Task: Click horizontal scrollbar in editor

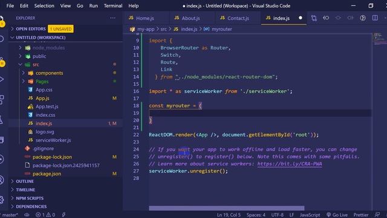Action: tap(226, 208)
